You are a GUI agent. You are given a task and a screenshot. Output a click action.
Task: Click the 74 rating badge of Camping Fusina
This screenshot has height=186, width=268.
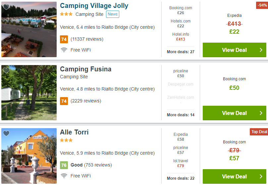[x=64, y=101]
